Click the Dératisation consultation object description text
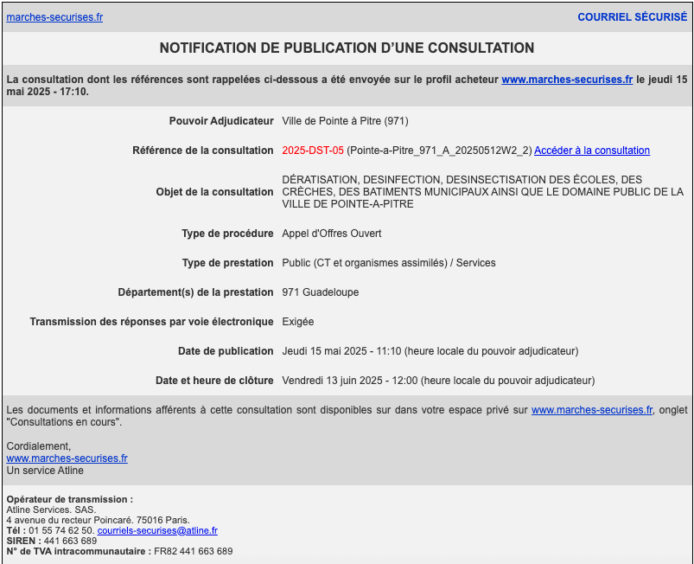 [x=482, y=192]
